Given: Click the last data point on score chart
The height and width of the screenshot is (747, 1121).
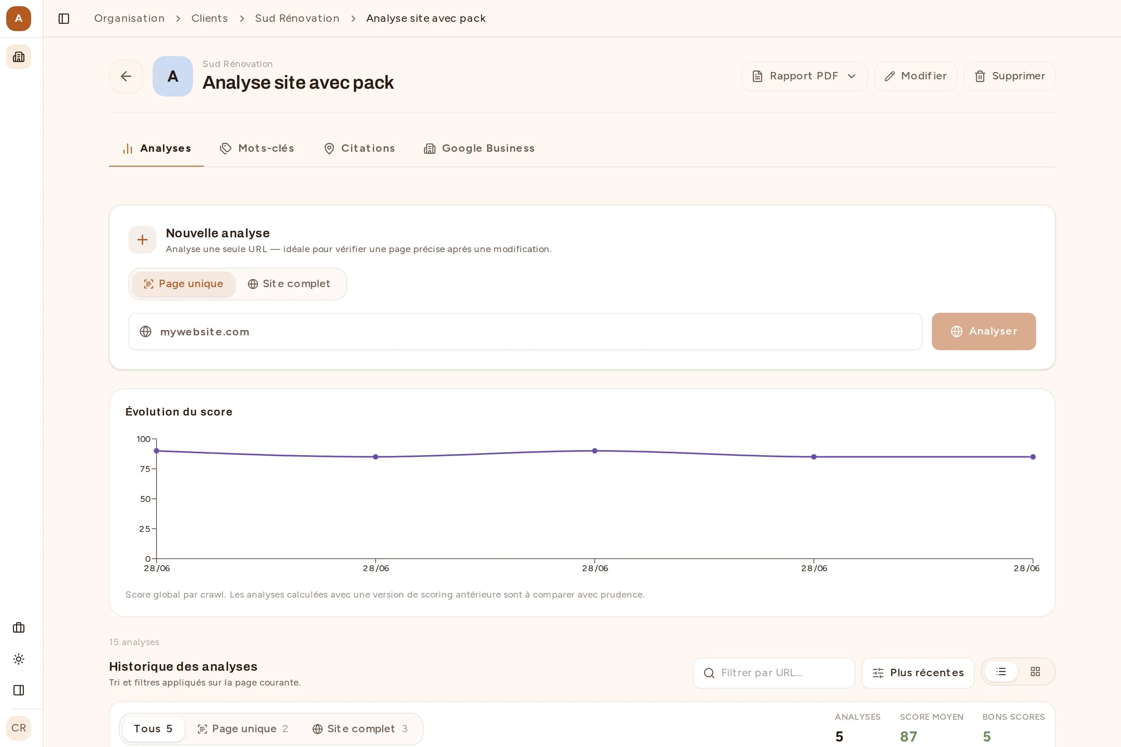Looking at the screenshot, I should [1033, 457].
